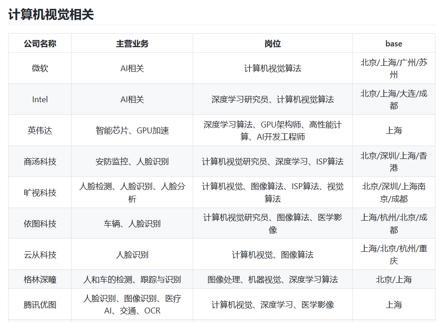Viewport: 444px width, 322px height.
Task: Select the column header 主营业务
Action: [x=132, y=43]
